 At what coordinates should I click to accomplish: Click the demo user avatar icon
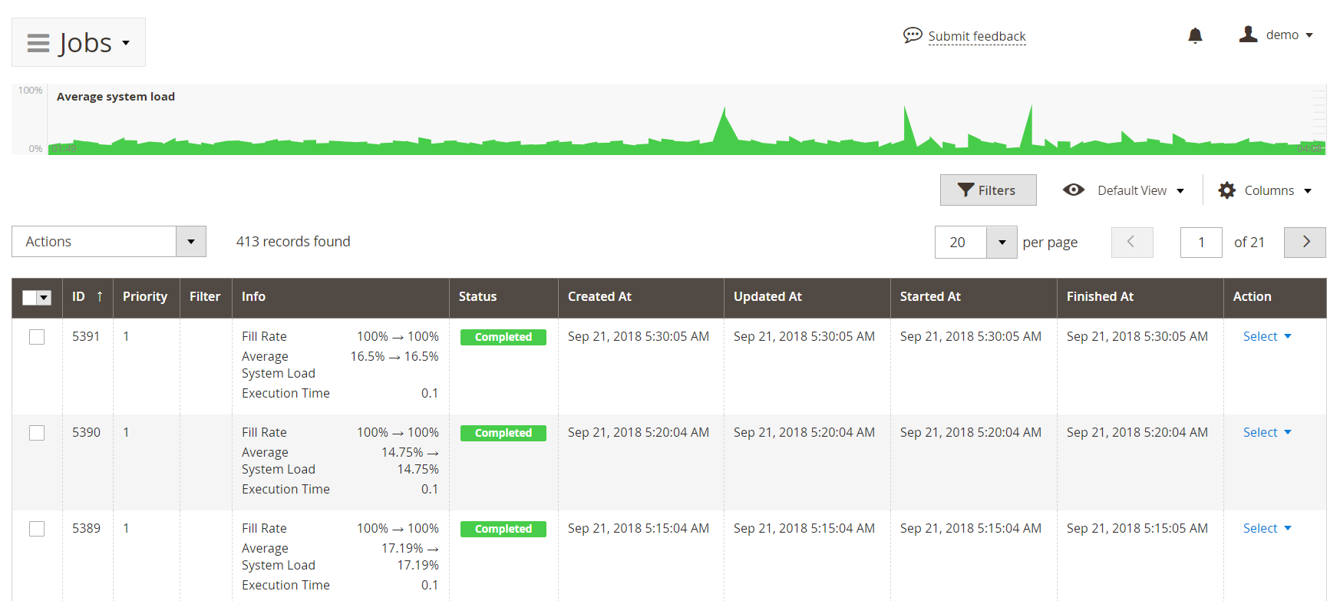(x=1247, y=35)
